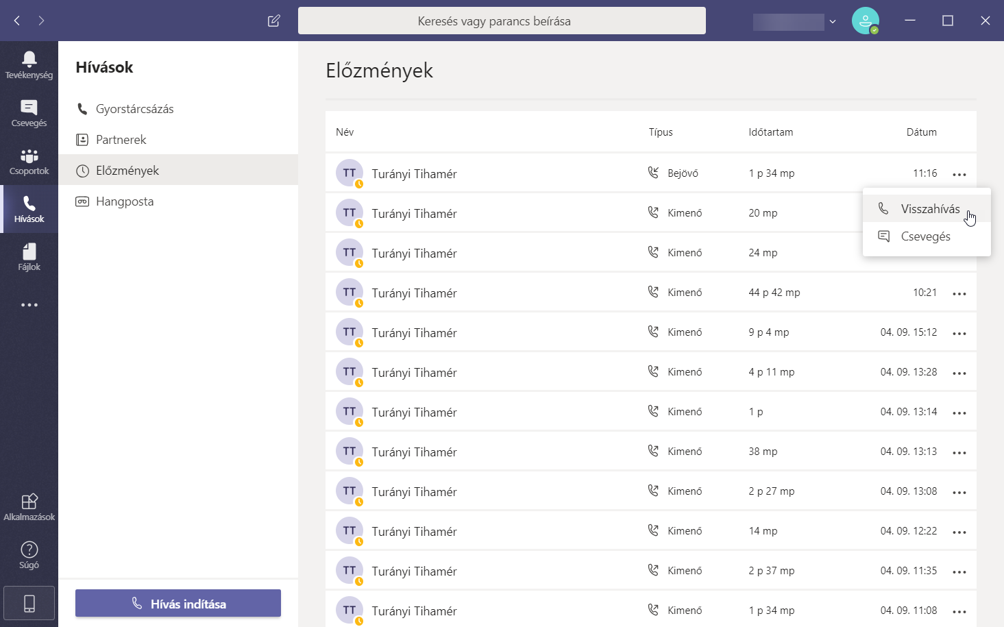Click the user profile avatar at top right
1004x627 pixels.
pyautogui.click(x=865, y=21)
